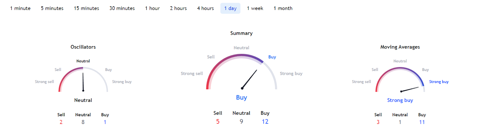Click the Moving Averages gauge needle

point(410,89)
